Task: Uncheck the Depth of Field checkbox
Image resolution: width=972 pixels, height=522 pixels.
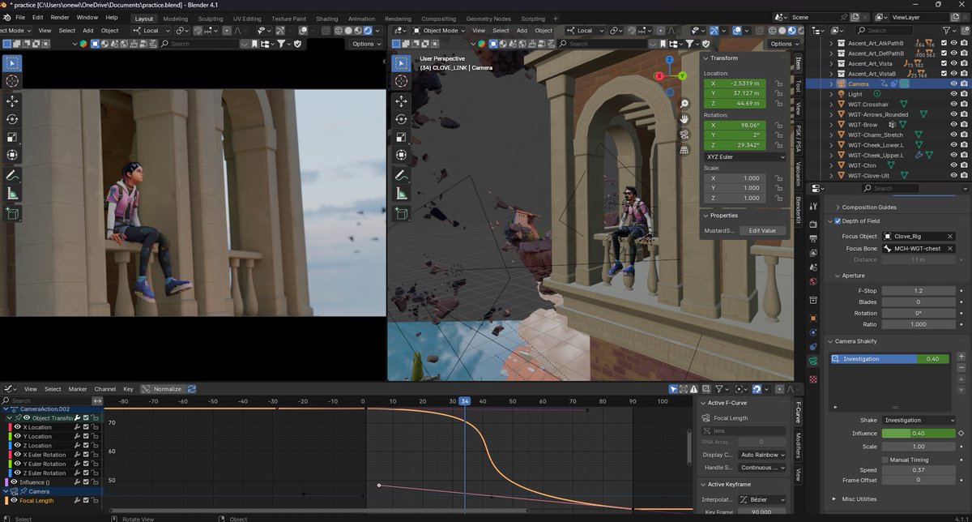Action: click(x=838, y=220)
